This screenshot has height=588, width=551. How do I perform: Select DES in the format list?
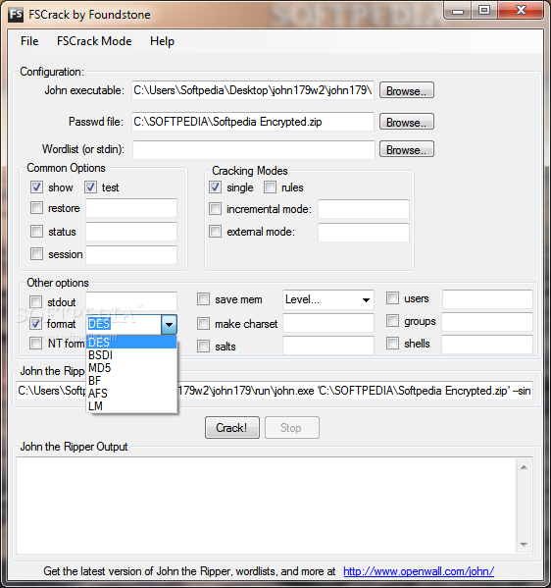[131, 342]
